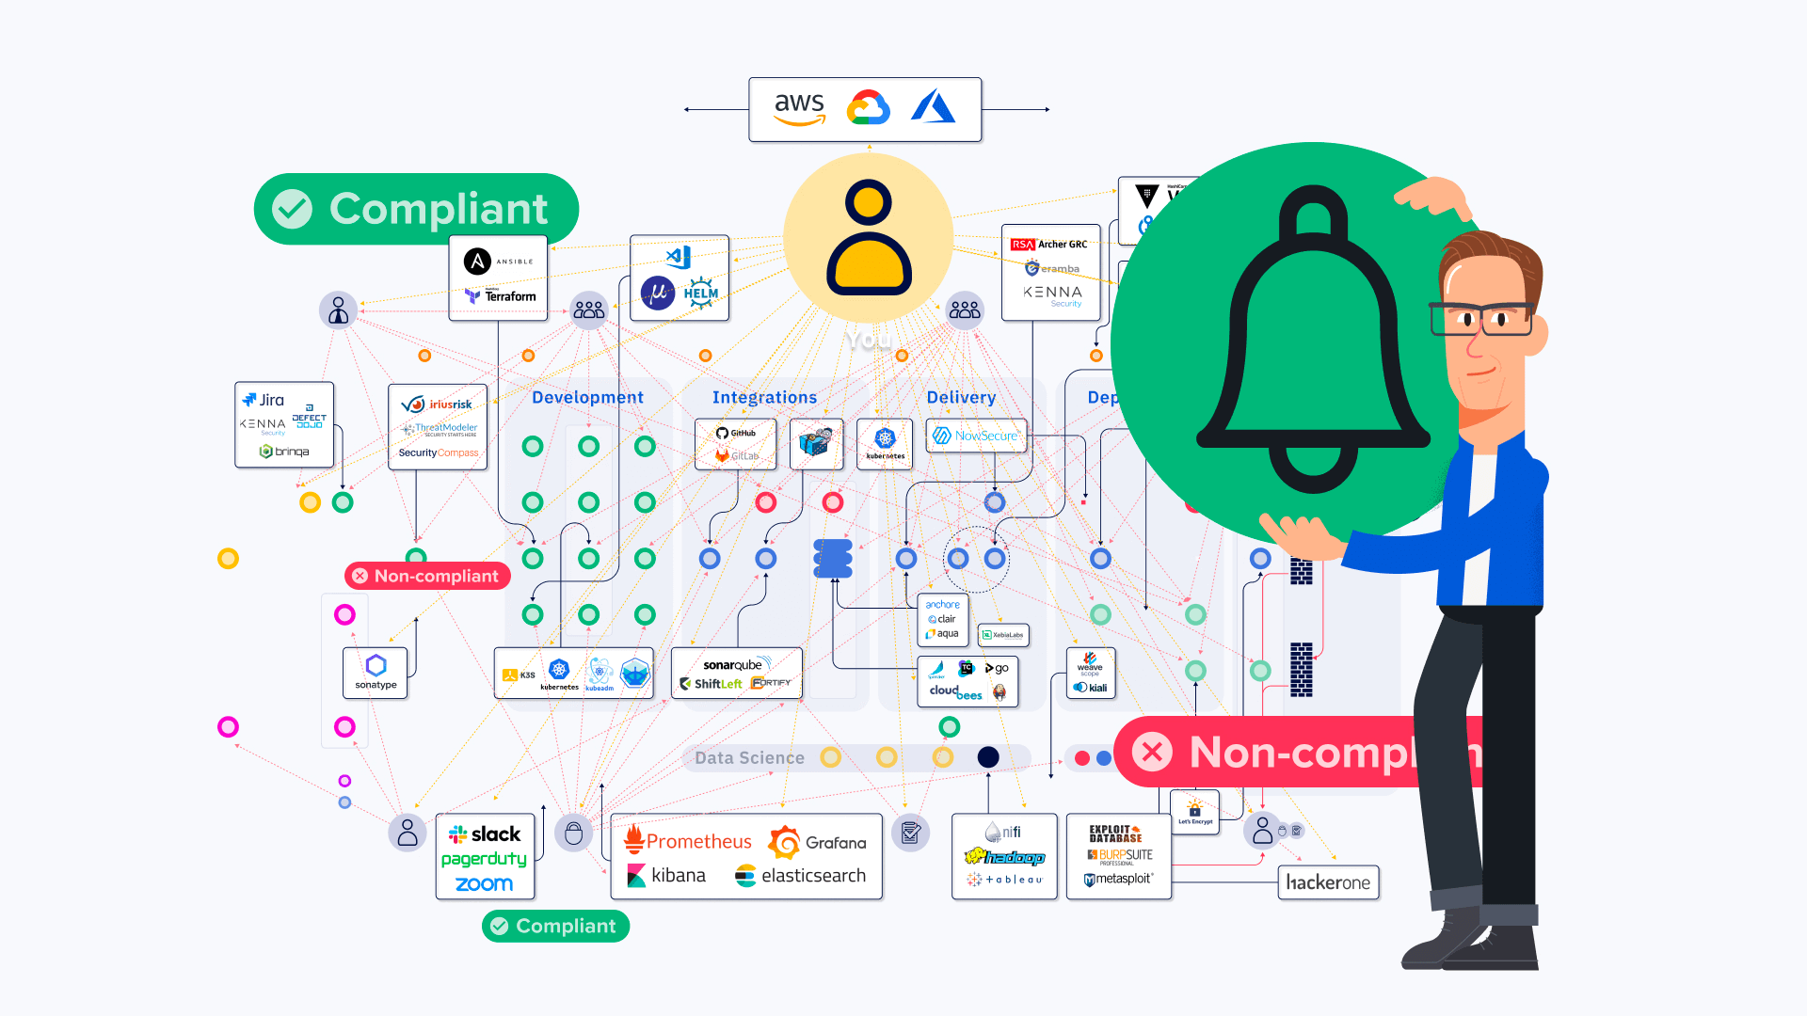The height and width of the screenshot is (1016, 1807).
Task: Select the ShiftLeft logo
Action: [712, 684]
